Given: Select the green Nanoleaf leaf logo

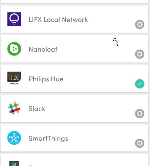Looking at the screenshot, I should tap(14, 49).
